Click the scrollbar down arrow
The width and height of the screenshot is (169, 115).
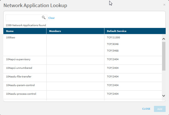pos(164,95)
